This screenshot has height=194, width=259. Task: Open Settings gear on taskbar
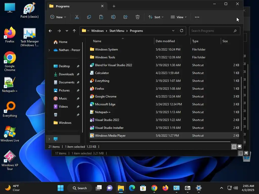(x=199, y=188)
